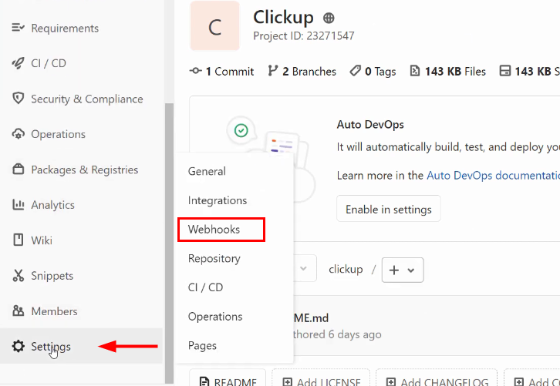Expand the branch selector dropdown chevron
The image size is (560, 386).
[304, 268]
